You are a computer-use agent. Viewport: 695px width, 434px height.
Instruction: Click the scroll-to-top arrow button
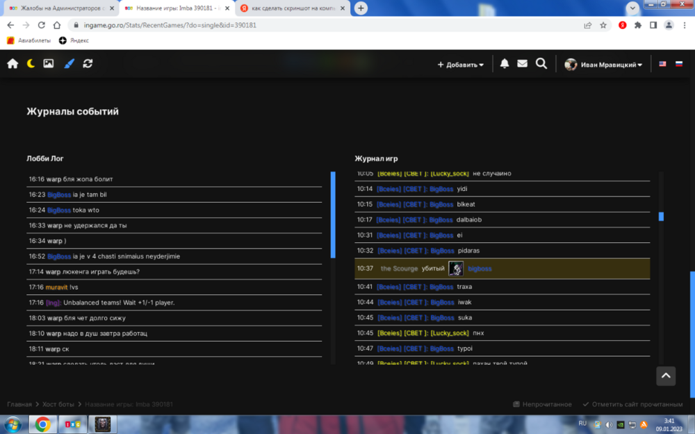pos(666,376)
